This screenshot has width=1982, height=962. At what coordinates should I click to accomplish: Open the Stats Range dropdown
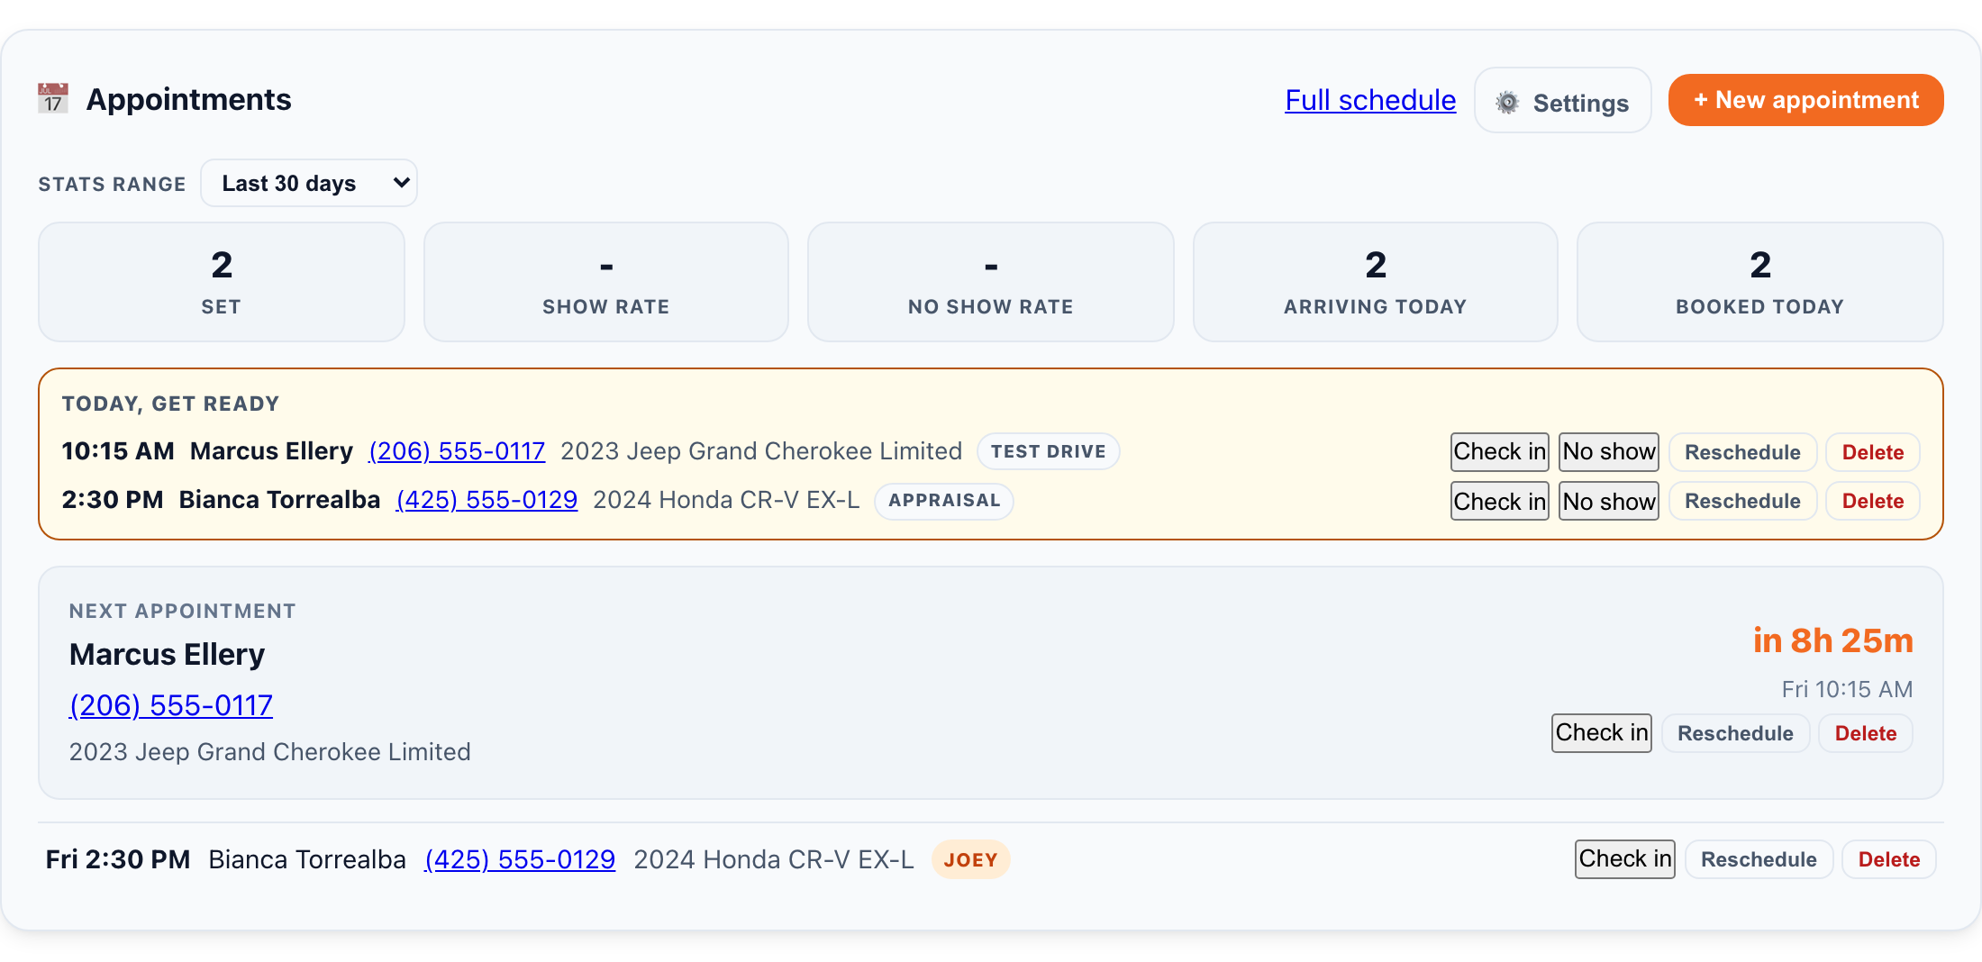[x=309, y=183]
